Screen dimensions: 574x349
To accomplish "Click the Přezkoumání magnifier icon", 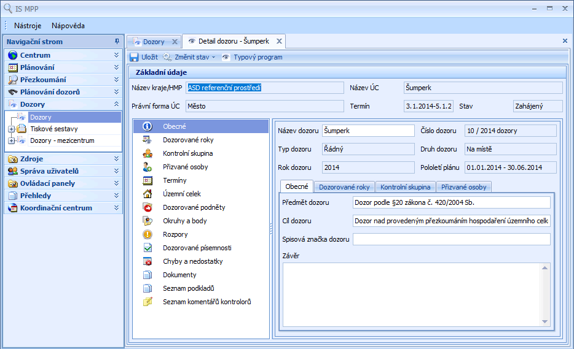I will pyautogui.click(x=13, y=80).
